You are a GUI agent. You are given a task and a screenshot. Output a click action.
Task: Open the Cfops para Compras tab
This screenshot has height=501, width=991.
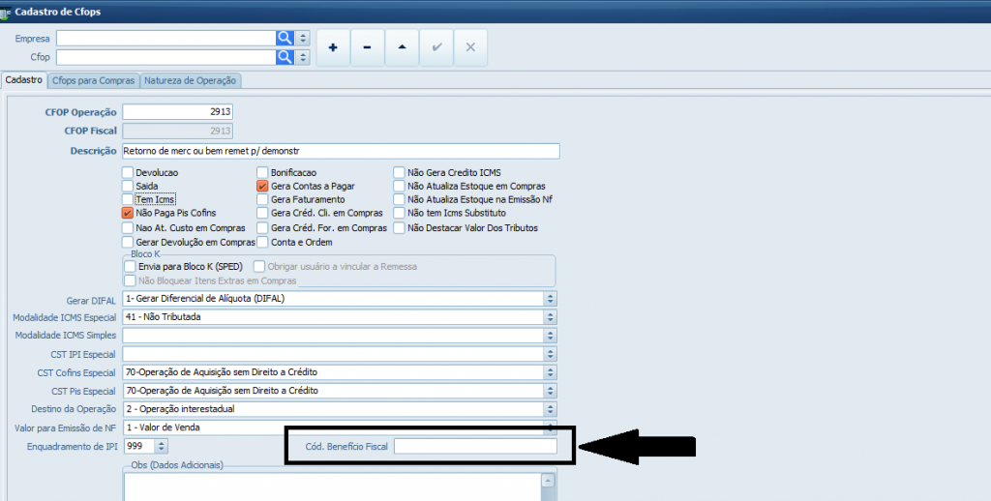click(x=94, y=80)
